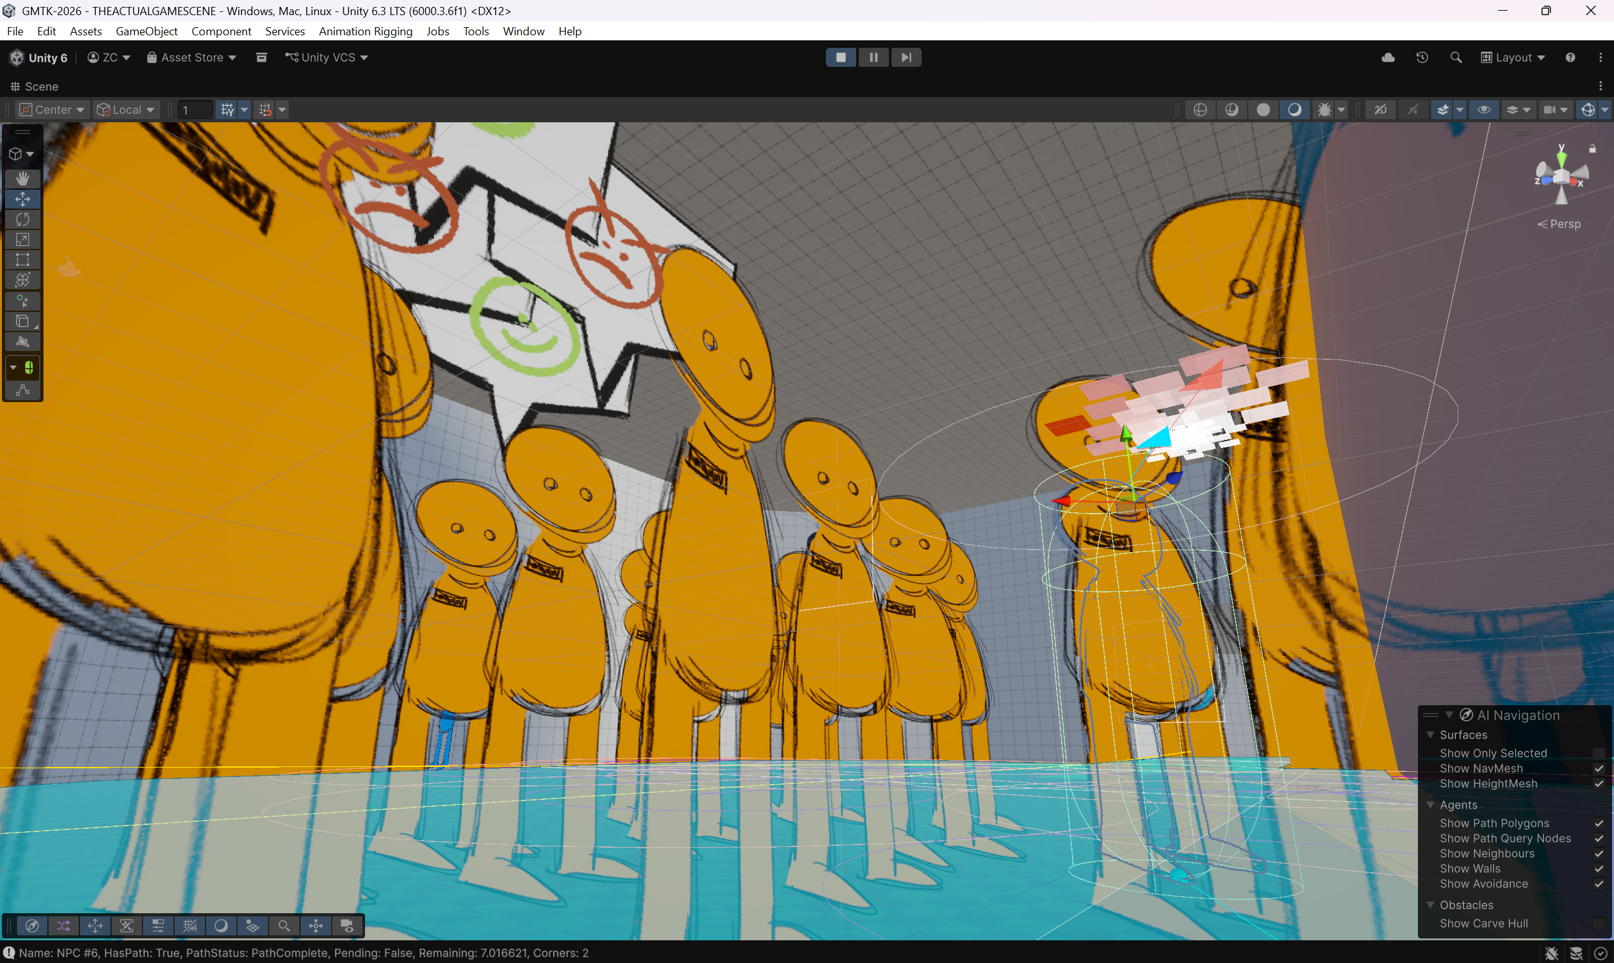Select the Rect tool
1614x963 pixels.
coord(23,260)
